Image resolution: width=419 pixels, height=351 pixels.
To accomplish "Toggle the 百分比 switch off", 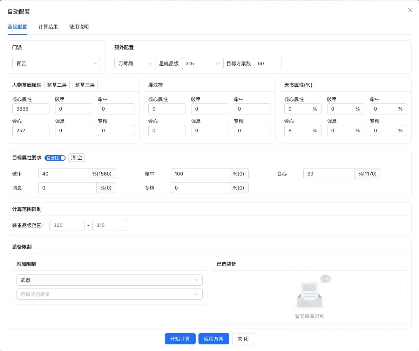I will [x=55, y=158].
